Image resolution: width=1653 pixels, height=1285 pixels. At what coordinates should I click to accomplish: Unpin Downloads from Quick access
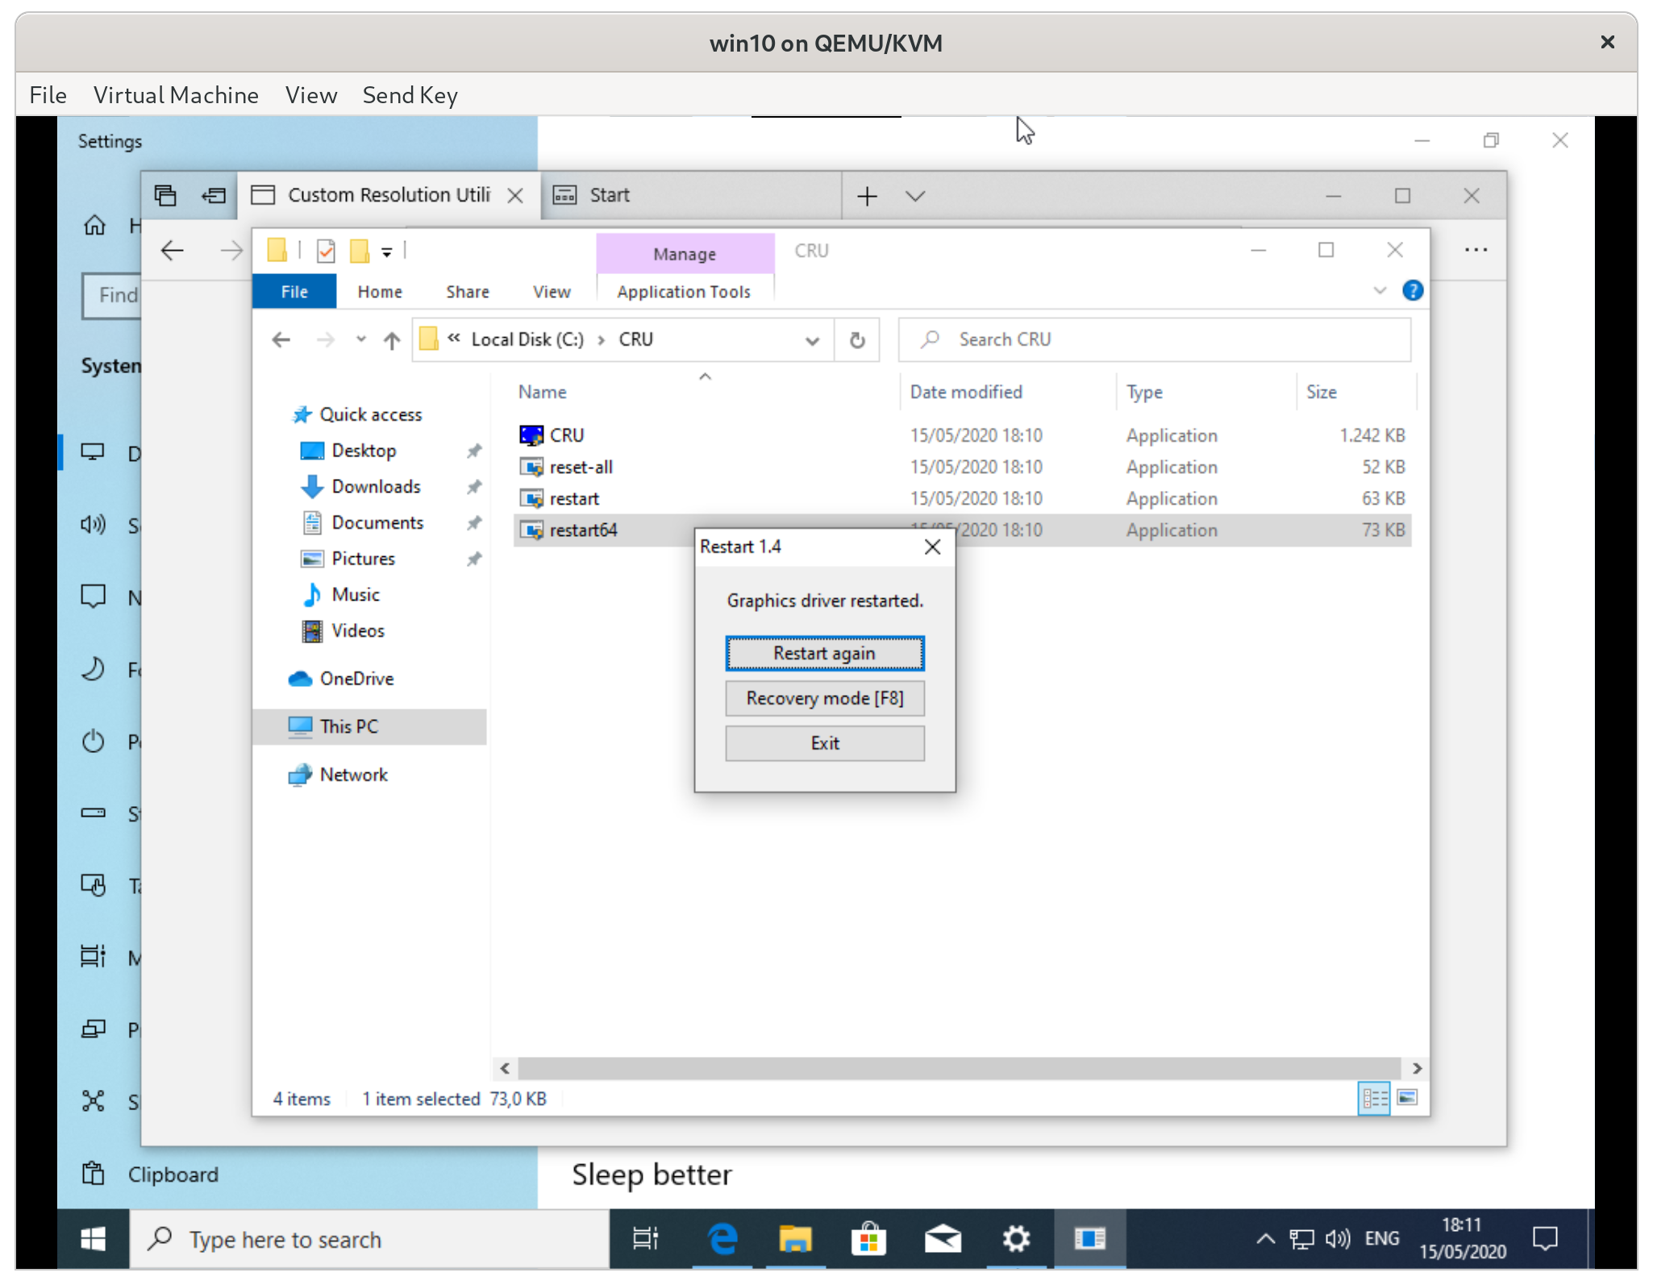474,486
